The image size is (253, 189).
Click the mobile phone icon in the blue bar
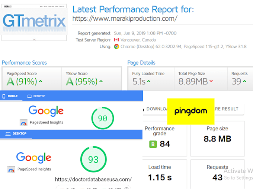[4, 96]
